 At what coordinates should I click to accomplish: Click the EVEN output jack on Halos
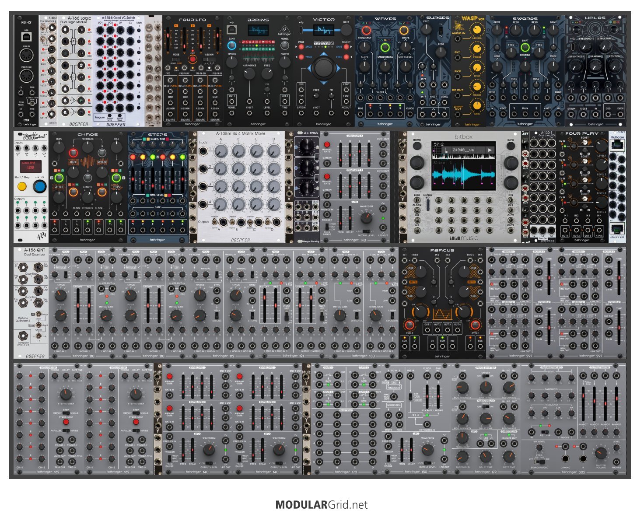pyautogui.click(x=619, y=115)
